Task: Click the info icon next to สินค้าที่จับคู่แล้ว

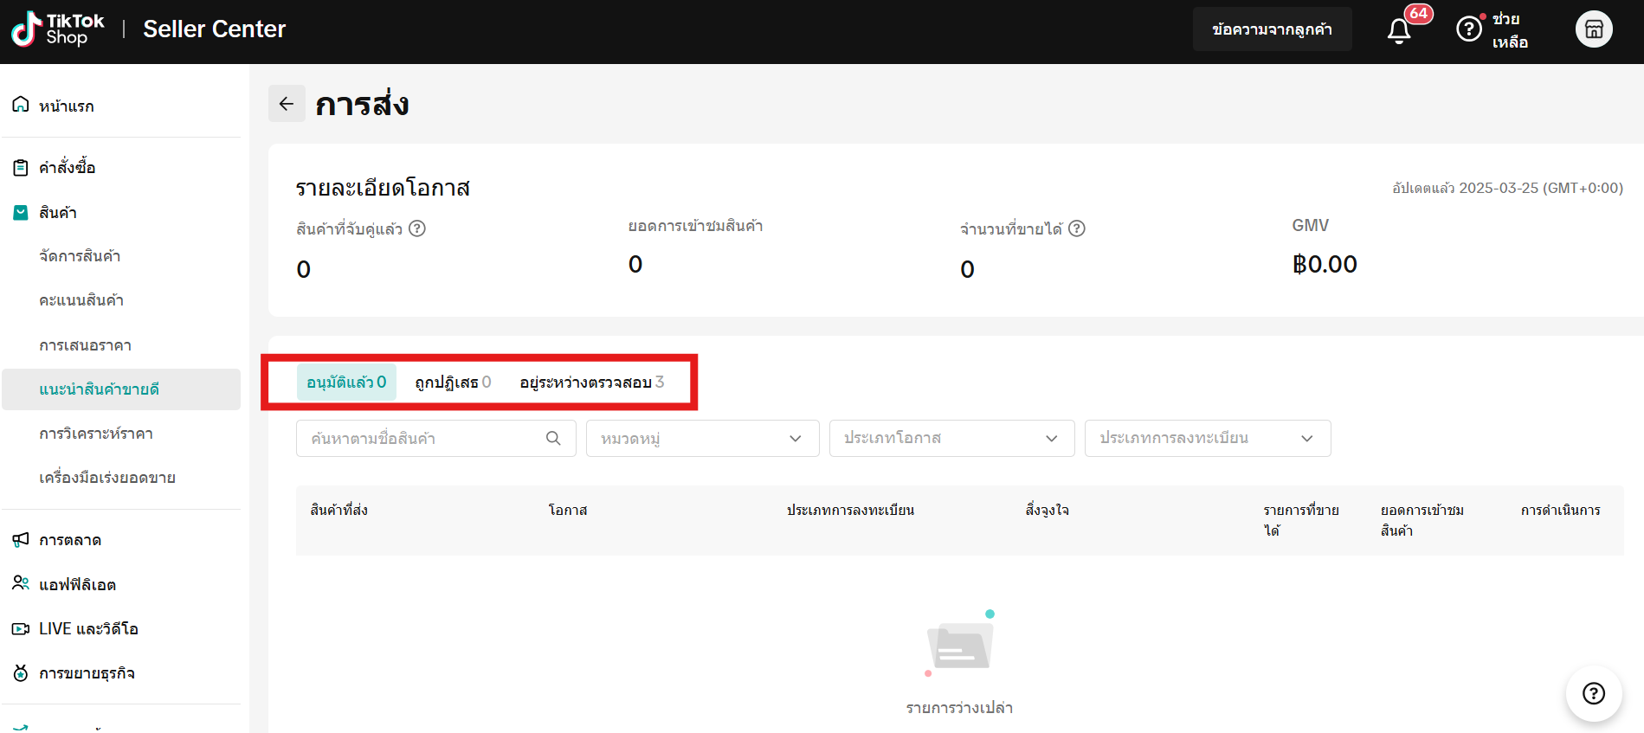Action: coord(417,228)
